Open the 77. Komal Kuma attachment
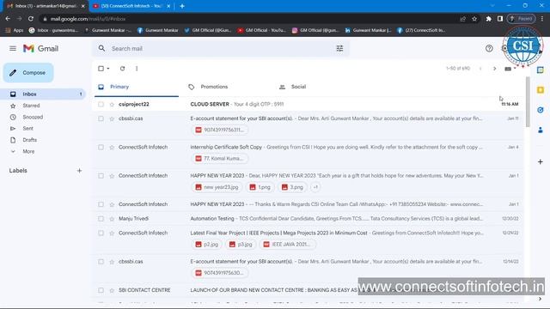 (x=220, y=158)
